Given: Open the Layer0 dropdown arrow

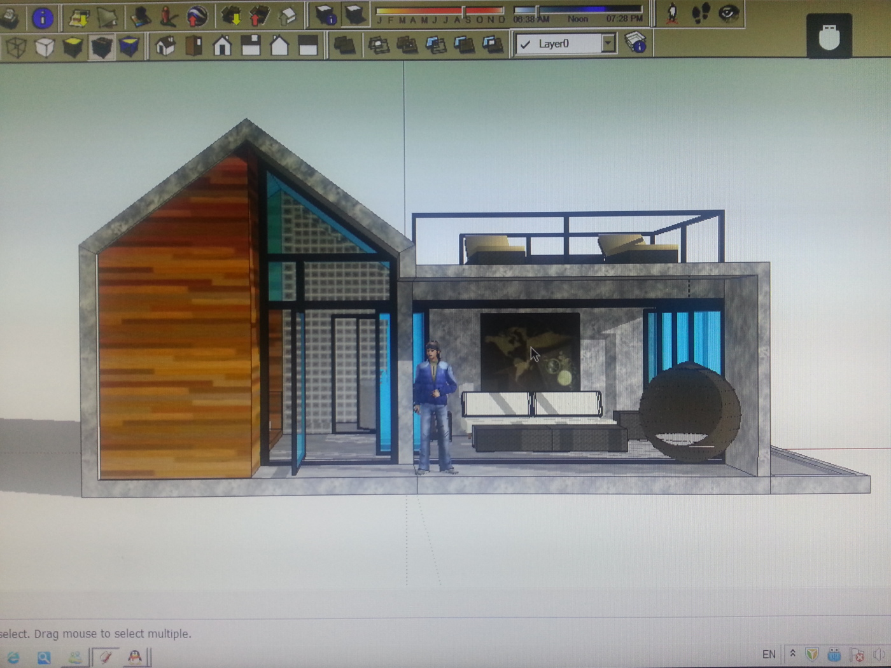Looking at the screenshot, I should [608, 43].
